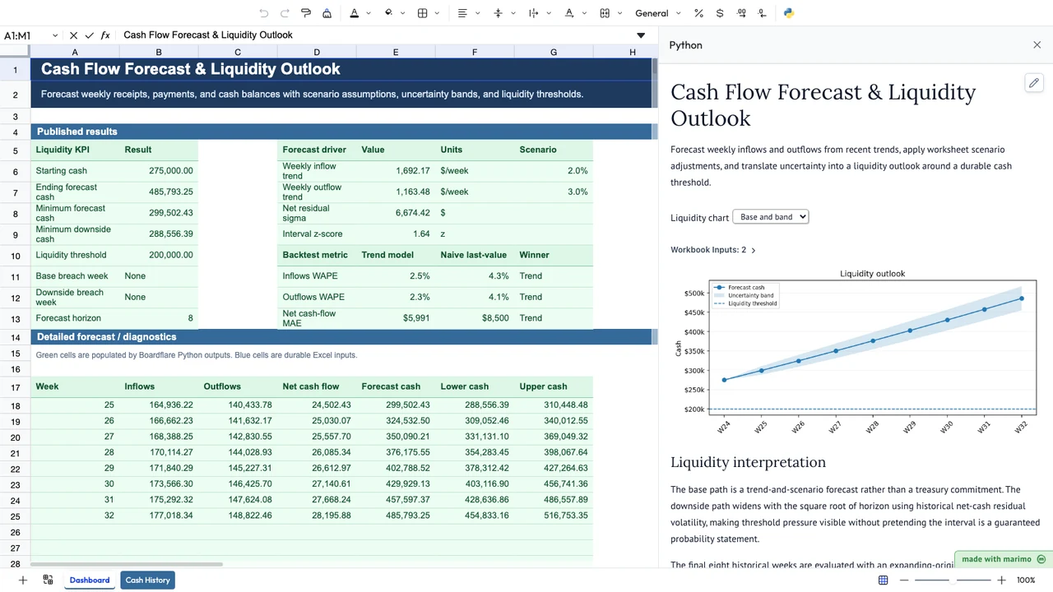Image resolution: width=1053 pixels, height=592 pixels.
Task: Choose Liquidity chart type dropdown
Action: tap(771, 217)
